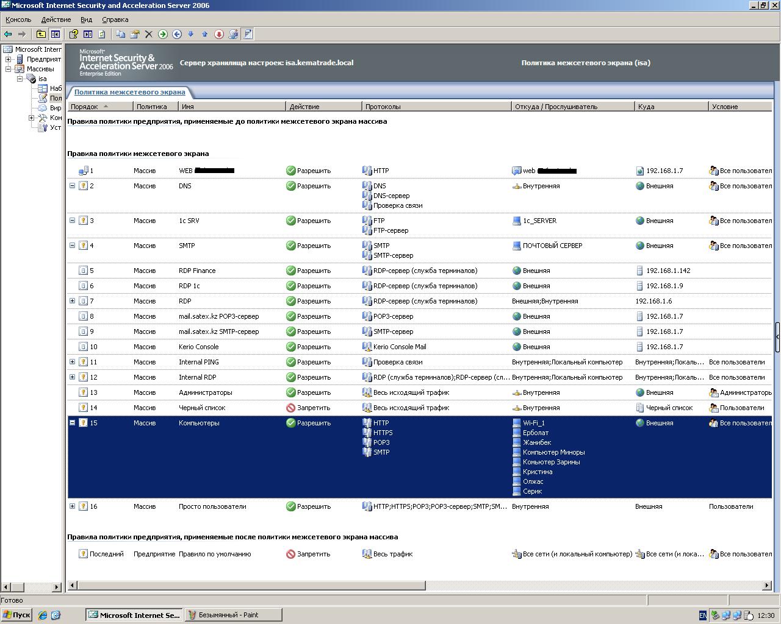This screenshot has width=781, height=624.
Task: Sort by the Протоколы column header
Action: tap(437, 107)
